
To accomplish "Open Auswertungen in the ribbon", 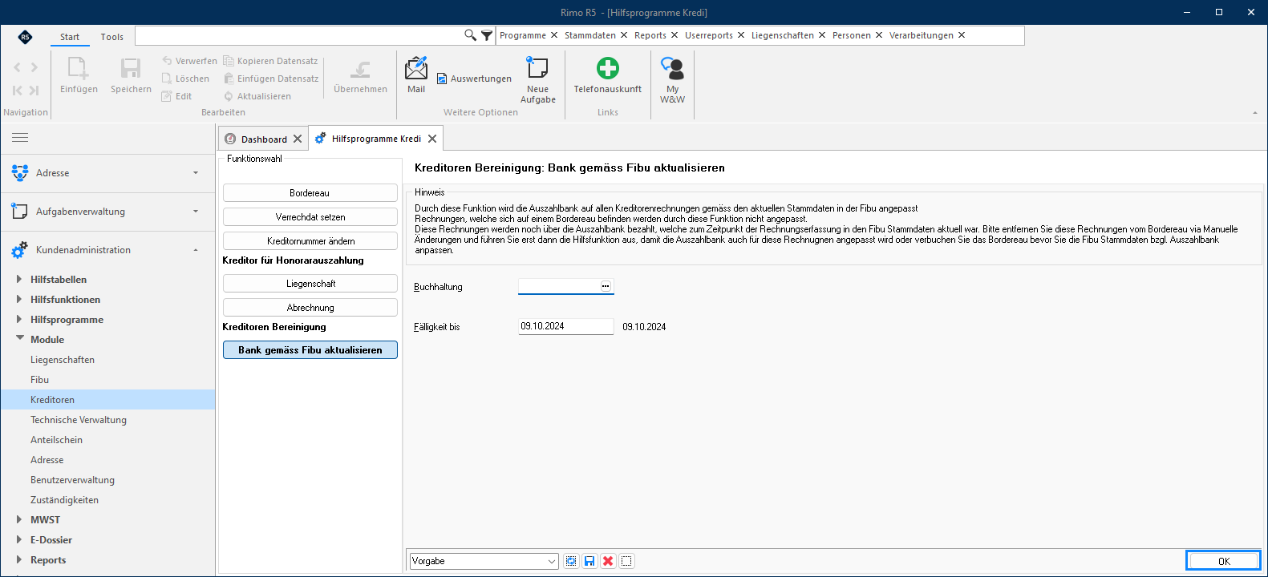I will [474, 79].
